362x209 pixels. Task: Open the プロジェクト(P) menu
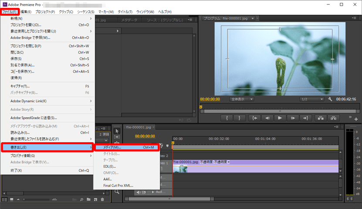pyautogui.click(x=45, y=12)
